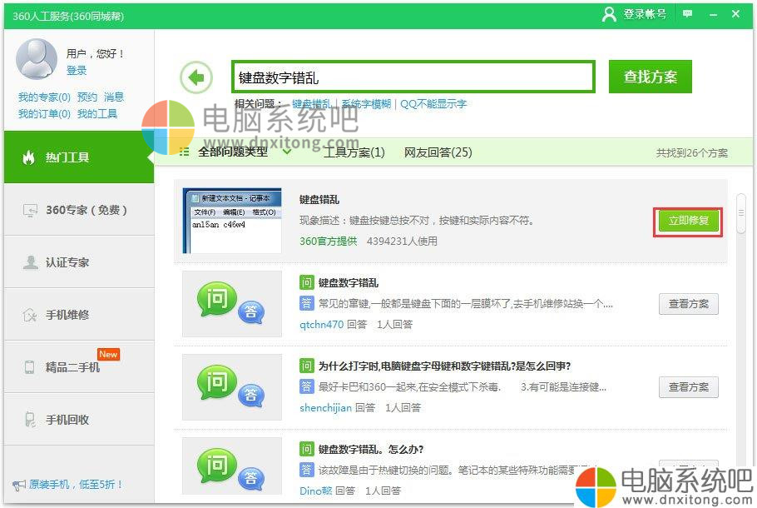Click the 问 badge before 键盘数字错乱 title
Viewport: 757px width, 508px height.
(x=307, y=283)
